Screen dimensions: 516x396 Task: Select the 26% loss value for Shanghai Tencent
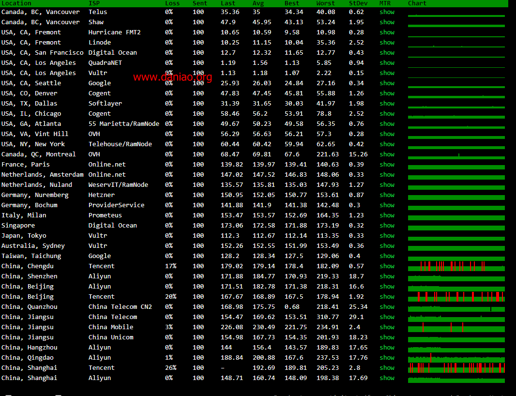click(x=170, y=368)
